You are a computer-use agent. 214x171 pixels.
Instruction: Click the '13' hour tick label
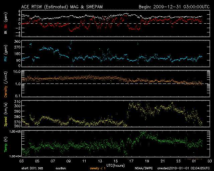click(x=100, y=161)
